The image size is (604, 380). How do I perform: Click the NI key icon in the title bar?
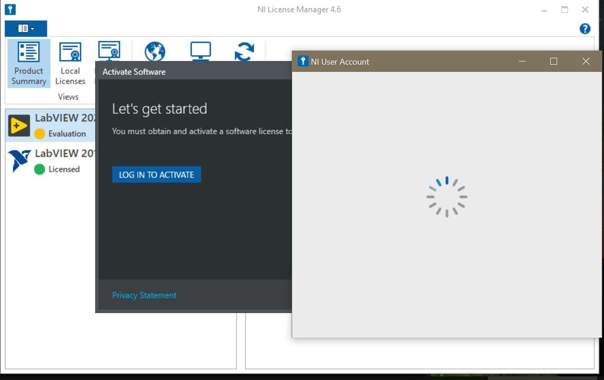tap(9, 9)
